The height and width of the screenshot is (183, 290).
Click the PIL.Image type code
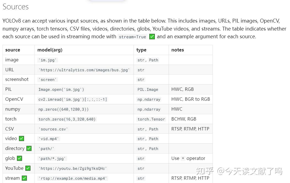pos(148,89)
